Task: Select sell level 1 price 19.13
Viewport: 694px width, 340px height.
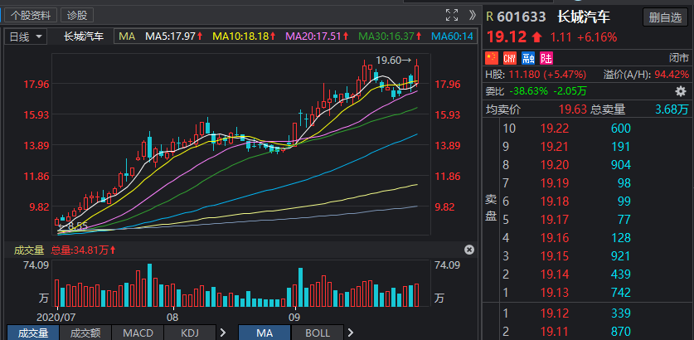Action: tap(555, 292)
